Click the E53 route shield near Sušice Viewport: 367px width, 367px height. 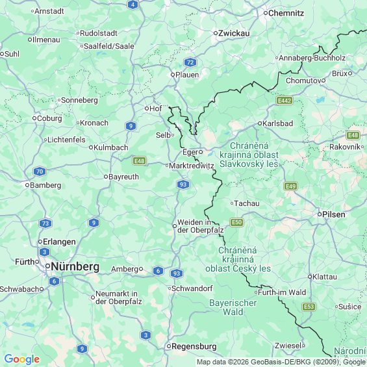tap(309, 307)
